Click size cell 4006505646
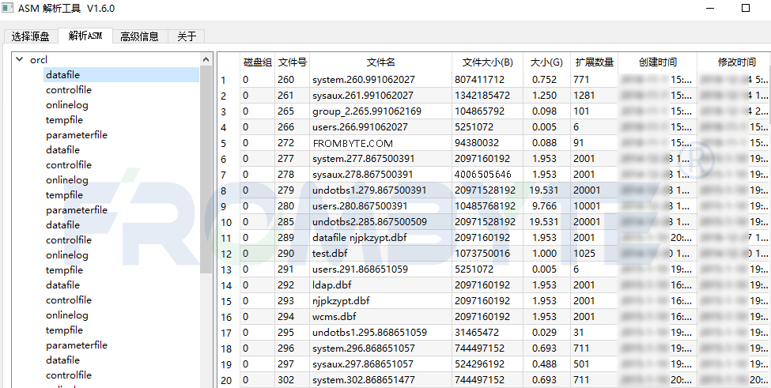 click(x=487, y=175)
